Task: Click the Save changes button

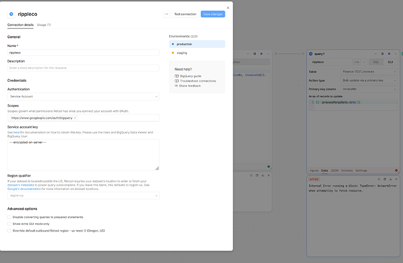Action: coord(213,14)
